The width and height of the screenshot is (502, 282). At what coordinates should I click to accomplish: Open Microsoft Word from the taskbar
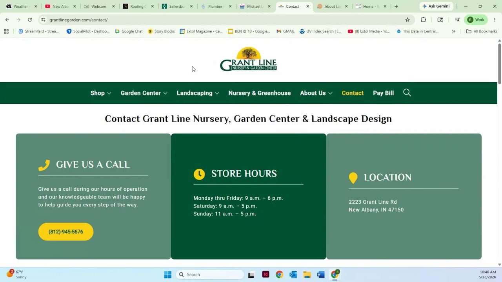coord(320,275)
